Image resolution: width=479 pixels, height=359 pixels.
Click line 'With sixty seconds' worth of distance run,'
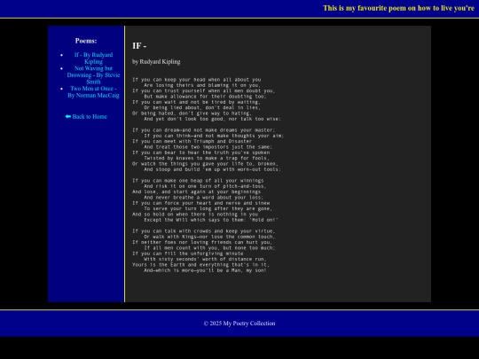tap(205, 259)
